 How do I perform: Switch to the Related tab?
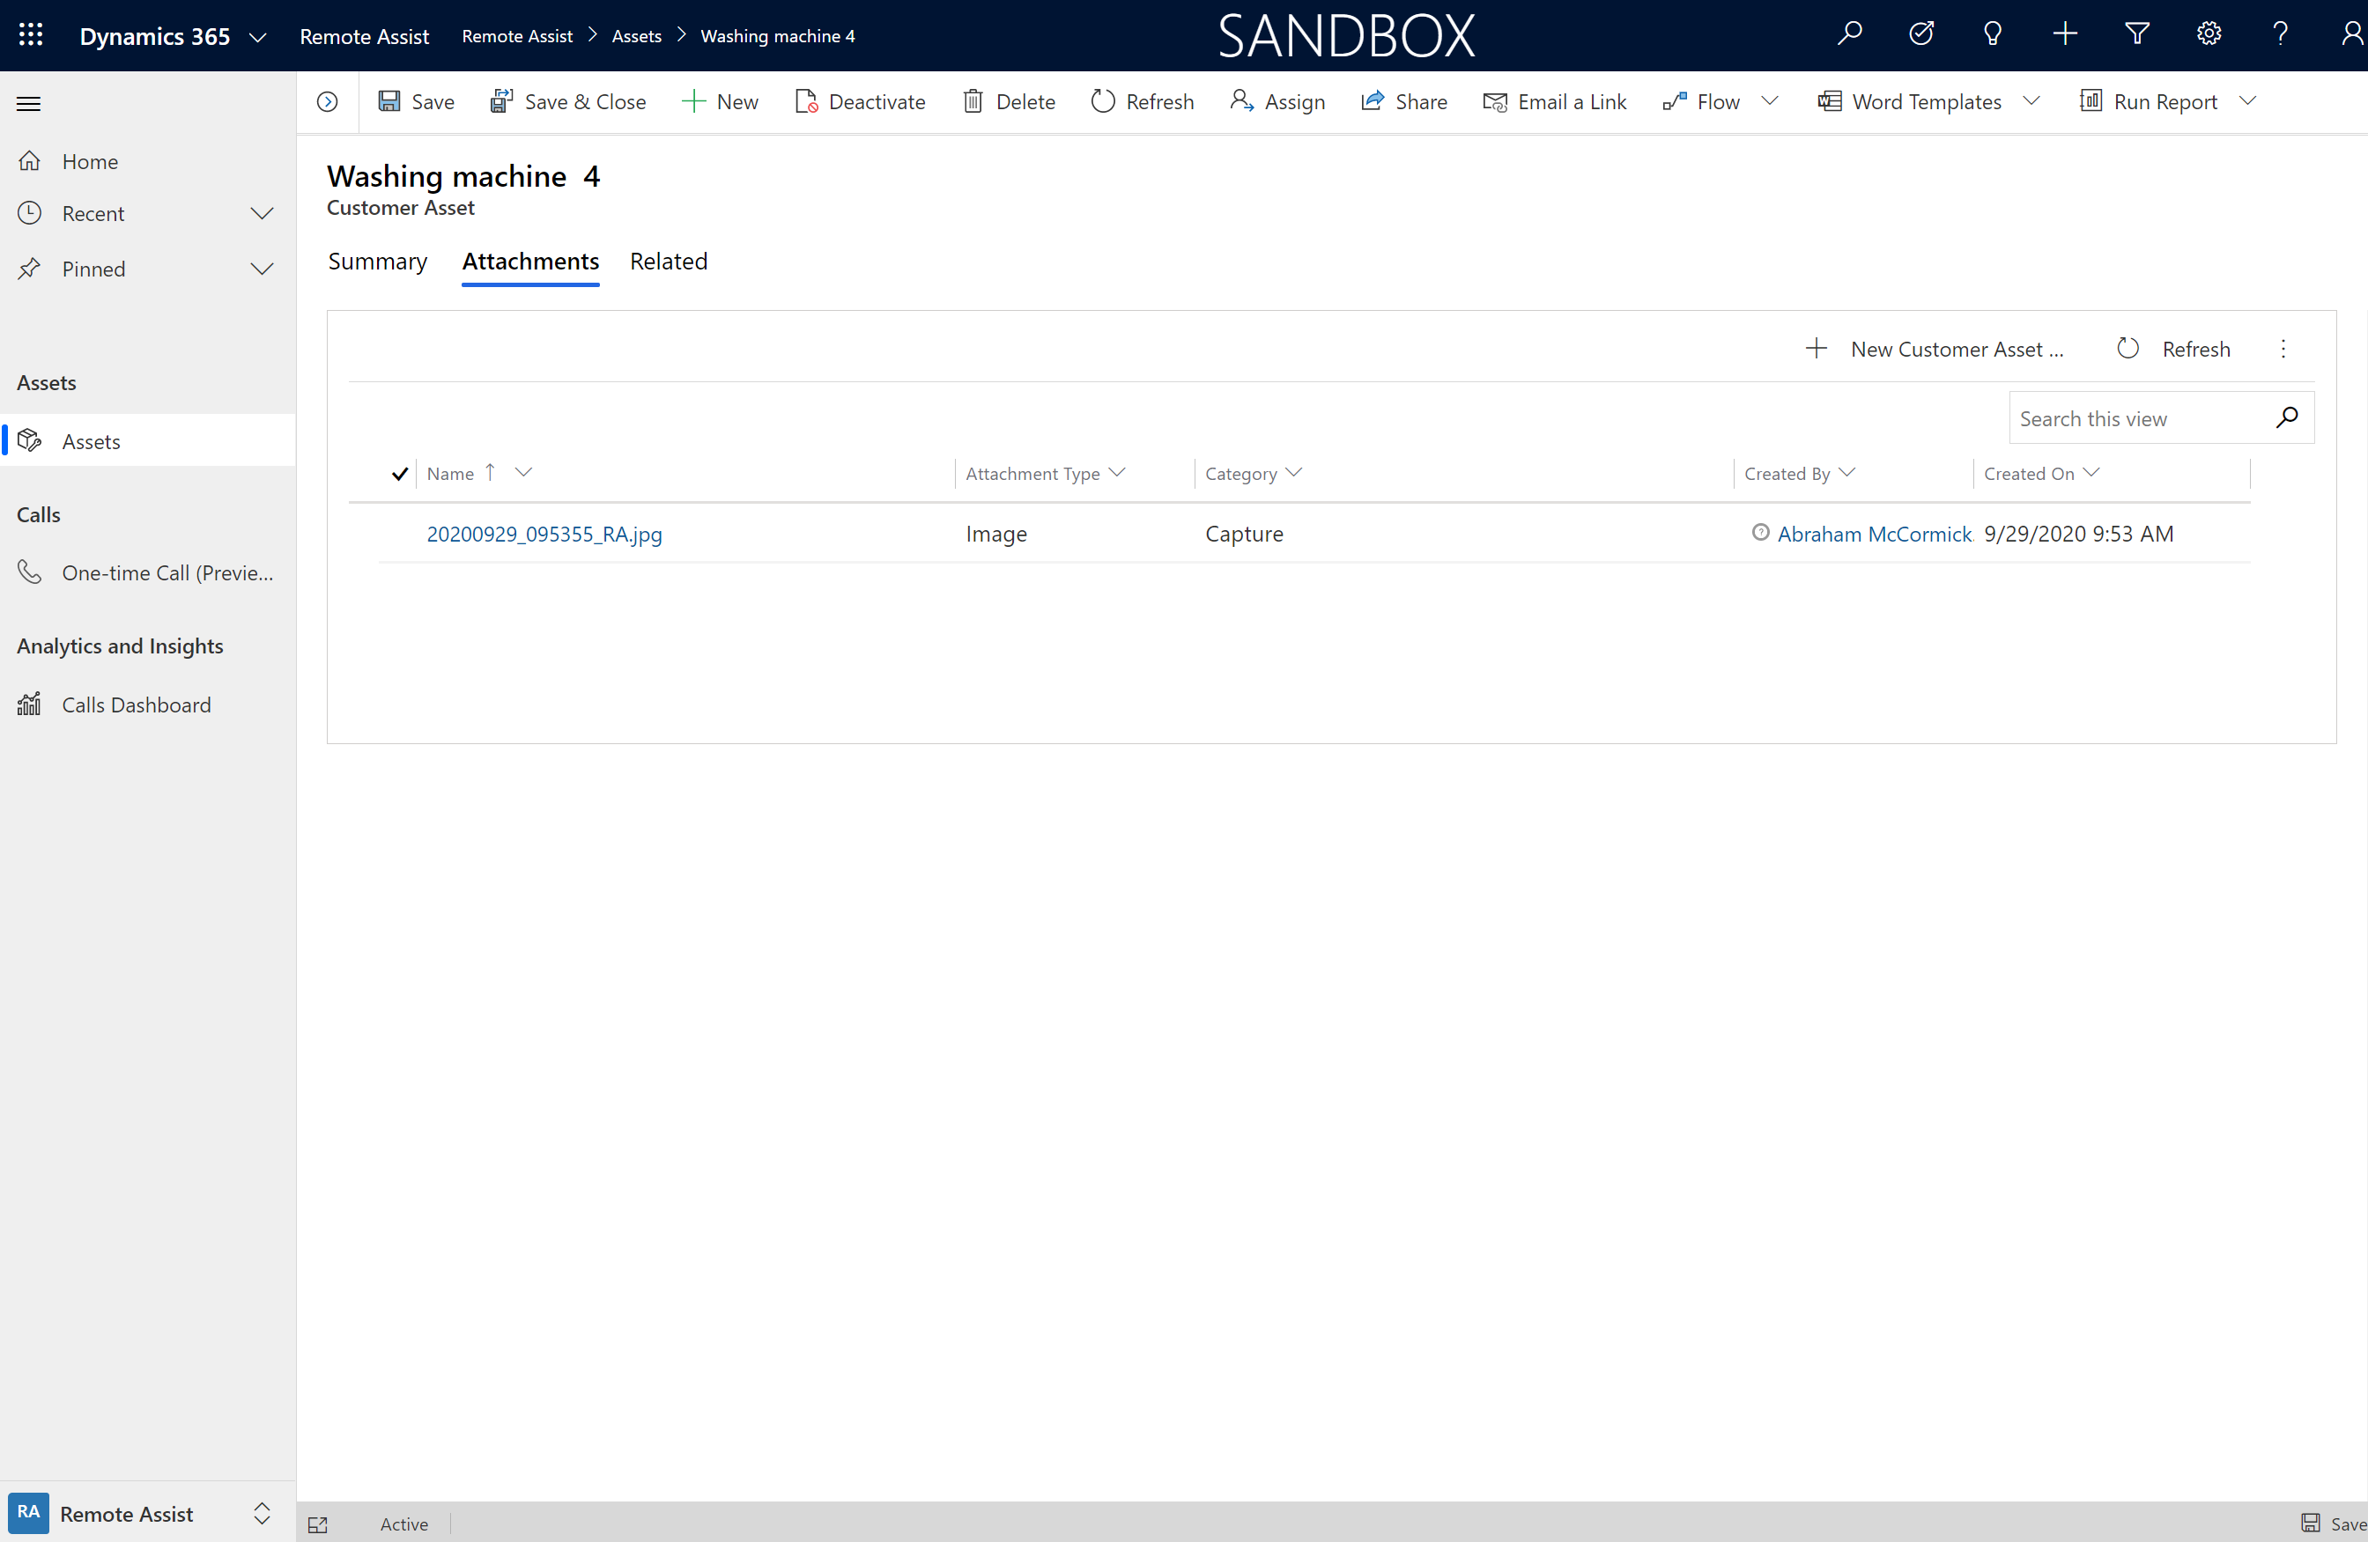666,261
